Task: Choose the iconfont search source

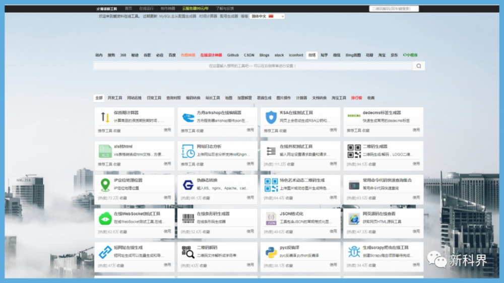Action: click(x=296, y=55)
